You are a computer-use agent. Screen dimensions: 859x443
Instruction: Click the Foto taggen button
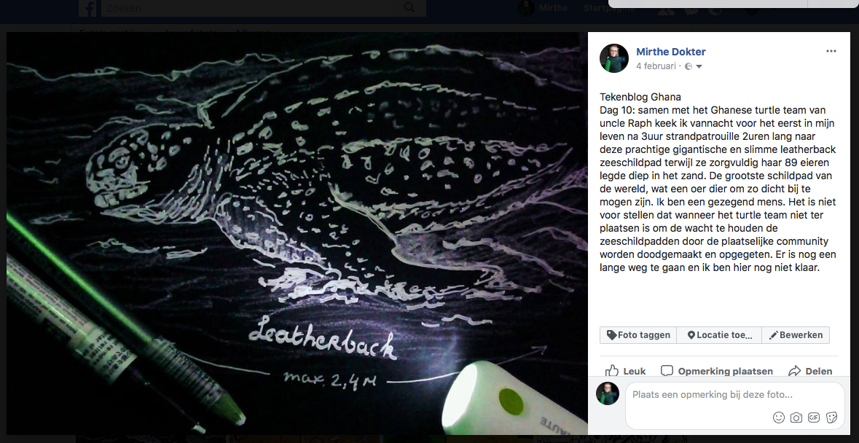click(638, 335)
